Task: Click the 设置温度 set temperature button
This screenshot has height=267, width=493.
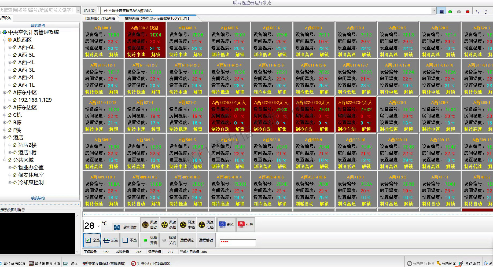Action: [x=126, y=227]
